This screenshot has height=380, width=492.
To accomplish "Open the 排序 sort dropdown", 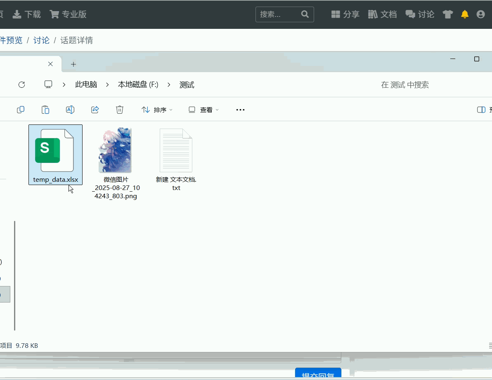I will pyautogui.click(x=157, y=110).
